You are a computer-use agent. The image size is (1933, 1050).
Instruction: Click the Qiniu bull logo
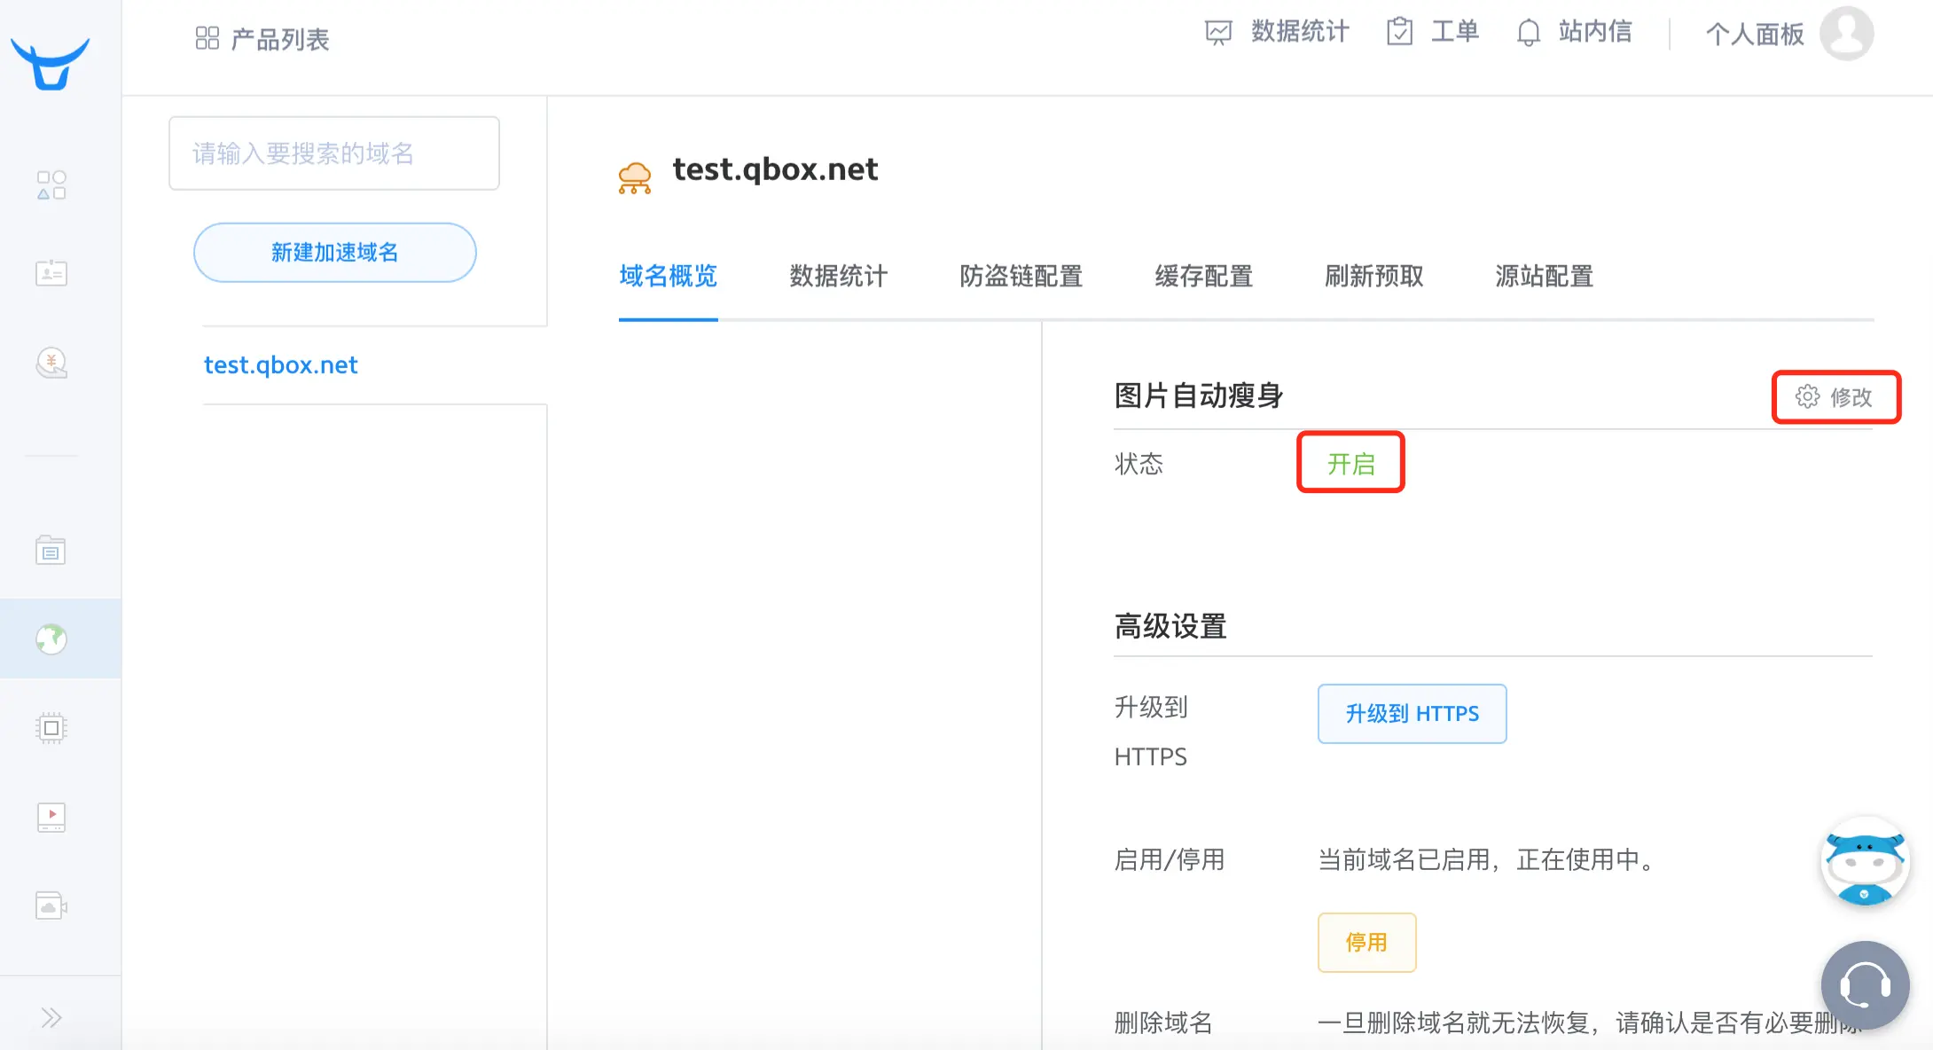click(x=50, y=63)
